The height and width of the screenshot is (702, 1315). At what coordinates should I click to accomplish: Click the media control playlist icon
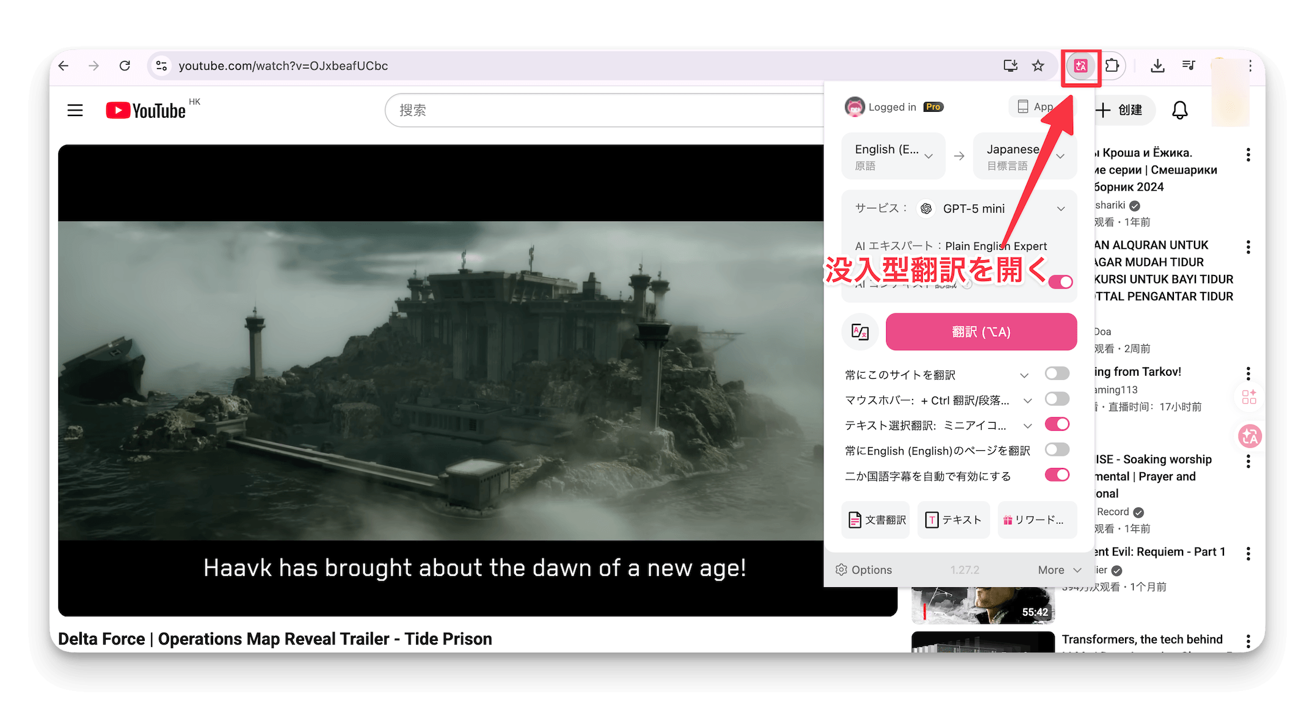(x=1188, y=65)
